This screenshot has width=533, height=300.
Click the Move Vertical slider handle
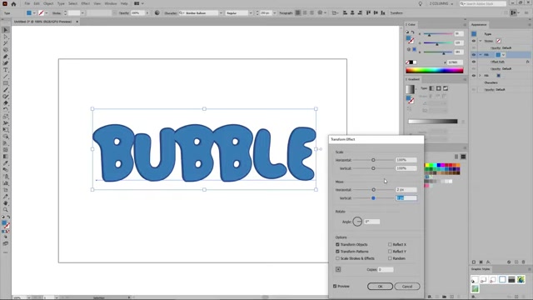[x=373, y=198]
